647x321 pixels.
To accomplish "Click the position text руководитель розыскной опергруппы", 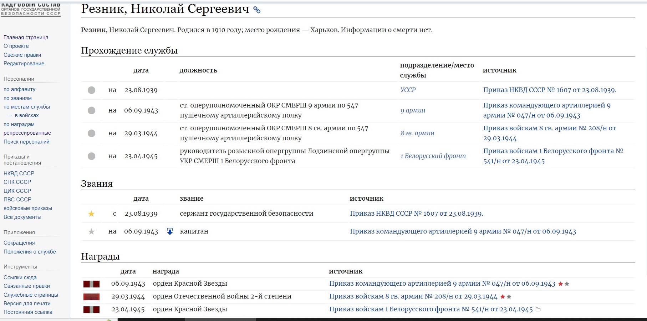I will coord(243,151).
